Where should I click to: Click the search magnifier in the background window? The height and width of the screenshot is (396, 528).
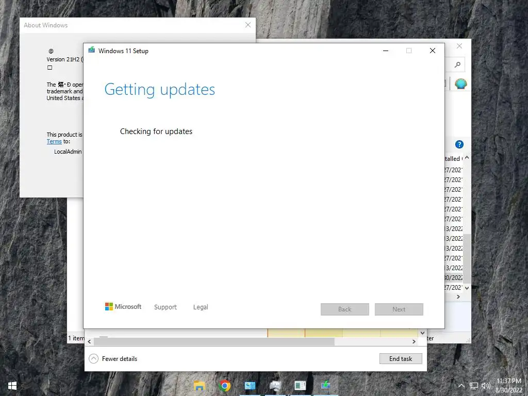tap(457, 64)
